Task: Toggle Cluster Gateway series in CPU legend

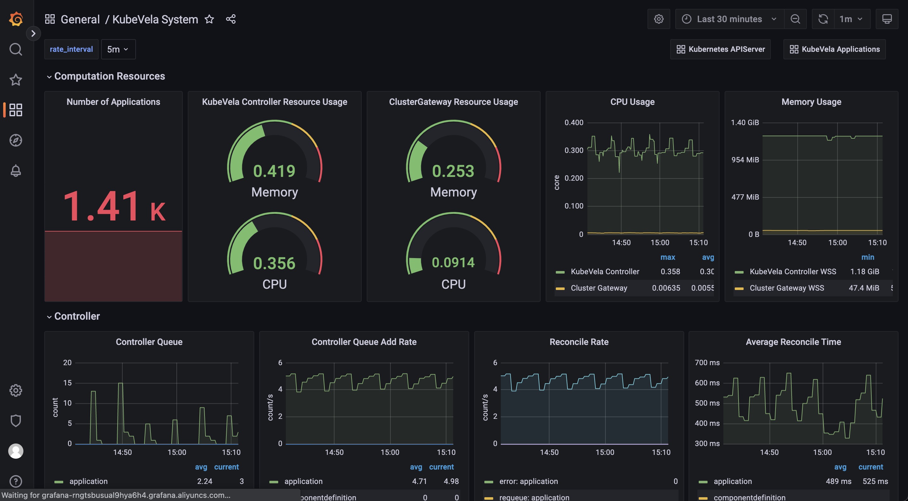Action: point(599,288)
